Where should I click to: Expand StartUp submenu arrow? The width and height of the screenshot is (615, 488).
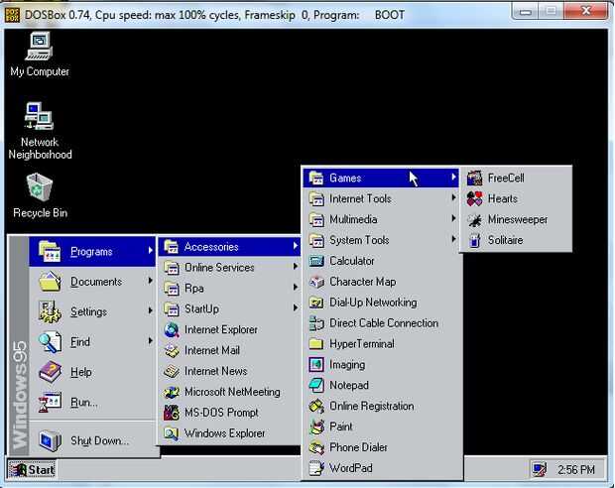point(296,308)
